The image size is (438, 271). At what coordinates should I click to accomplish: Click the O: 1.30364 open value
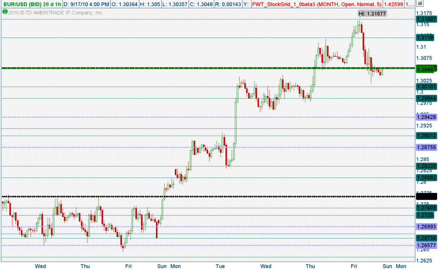click(124, 4)
